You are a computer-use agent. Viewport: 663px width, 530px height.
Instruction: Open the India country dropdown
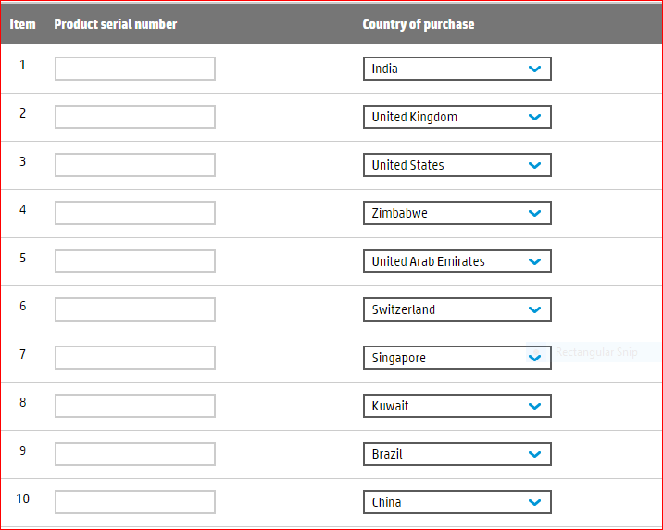(457, 69)
